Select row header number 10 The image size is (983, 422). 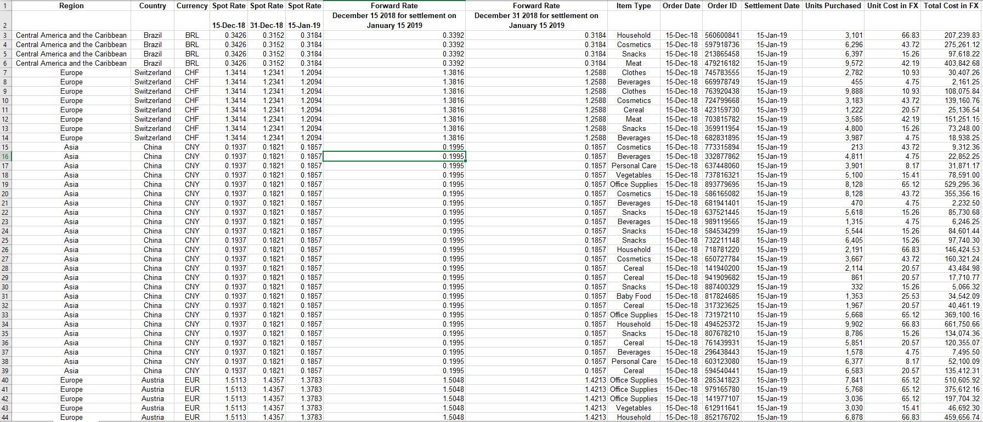[5, 100]
